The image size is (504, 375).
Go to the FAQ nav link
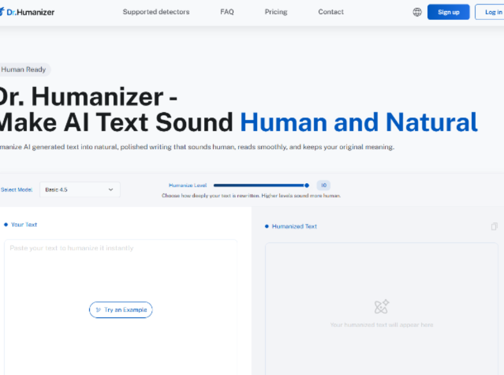click(x=227, y=12)
